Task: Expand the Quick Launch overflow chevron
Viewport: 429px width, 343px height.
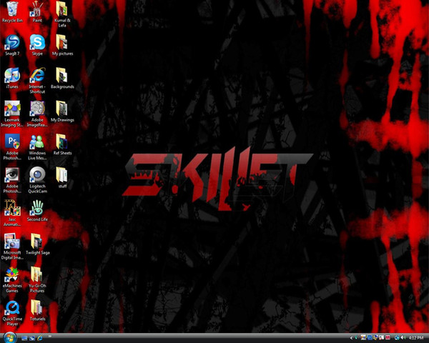Action: click(x=50, y=336)
